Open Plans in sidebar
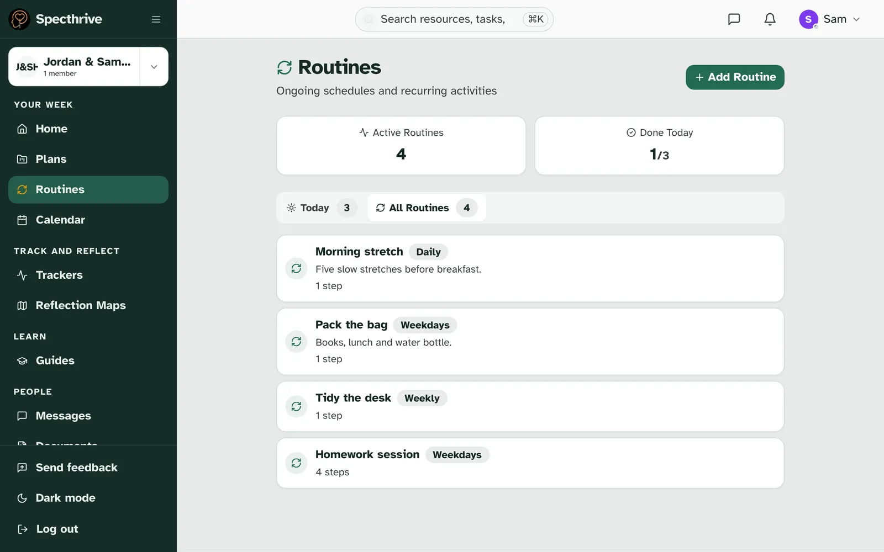Viewport: 884px width, 552px height. (88, 159)
